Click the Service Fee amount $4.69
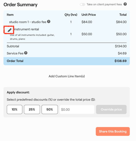Viewport: 136px width, 141px height. pos(122,53)
